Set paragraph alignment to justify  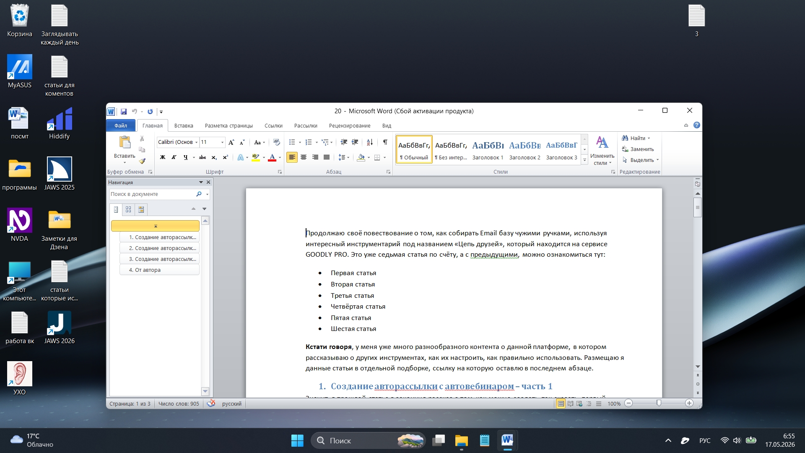327,158
